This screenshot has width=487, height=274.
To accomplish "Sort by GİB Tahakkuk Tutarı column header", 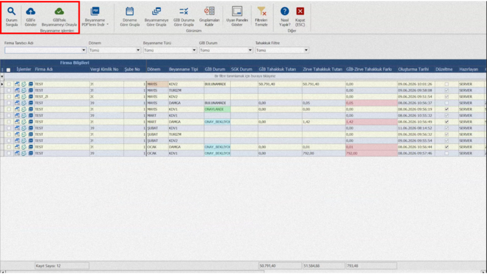I will click(277, 69).
